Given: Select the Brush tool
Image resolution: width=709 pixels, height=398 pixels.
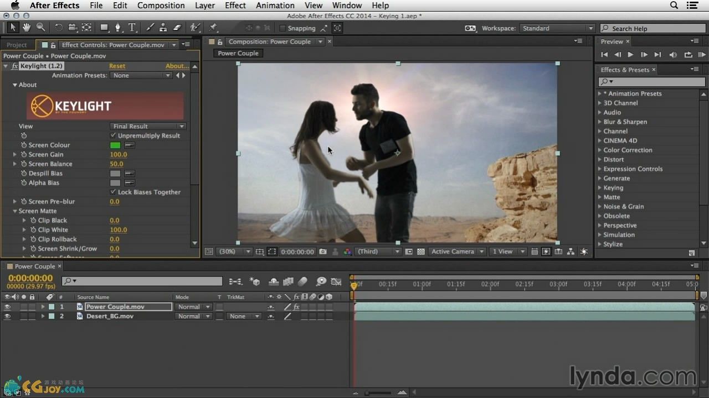Looking at the screenshot, I should tap(150, 27).
